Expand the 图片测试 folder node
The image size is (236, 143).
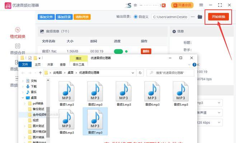(25, 126)
